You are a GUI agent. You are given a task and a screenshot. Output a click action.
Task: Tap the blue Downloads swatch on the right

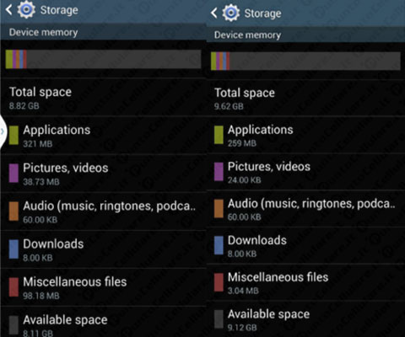pyautogui.click(x=219, y=245)
